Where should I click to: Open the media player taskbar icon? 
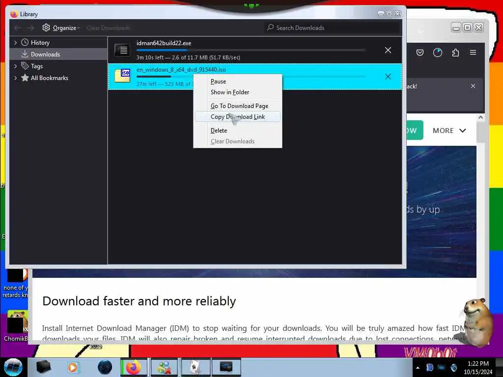click(x=73, y=367)
